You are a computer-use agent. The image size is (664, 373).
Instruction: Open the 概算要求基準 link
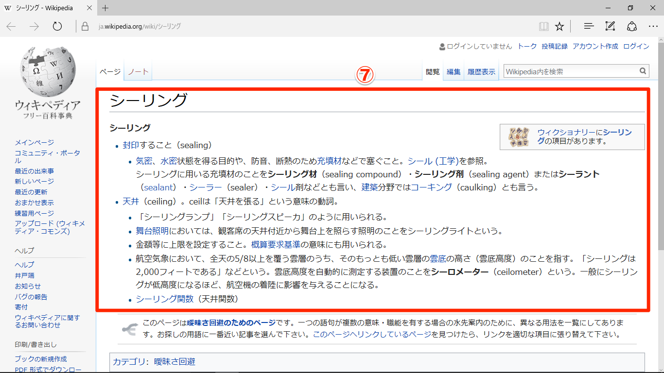point(276,245)
